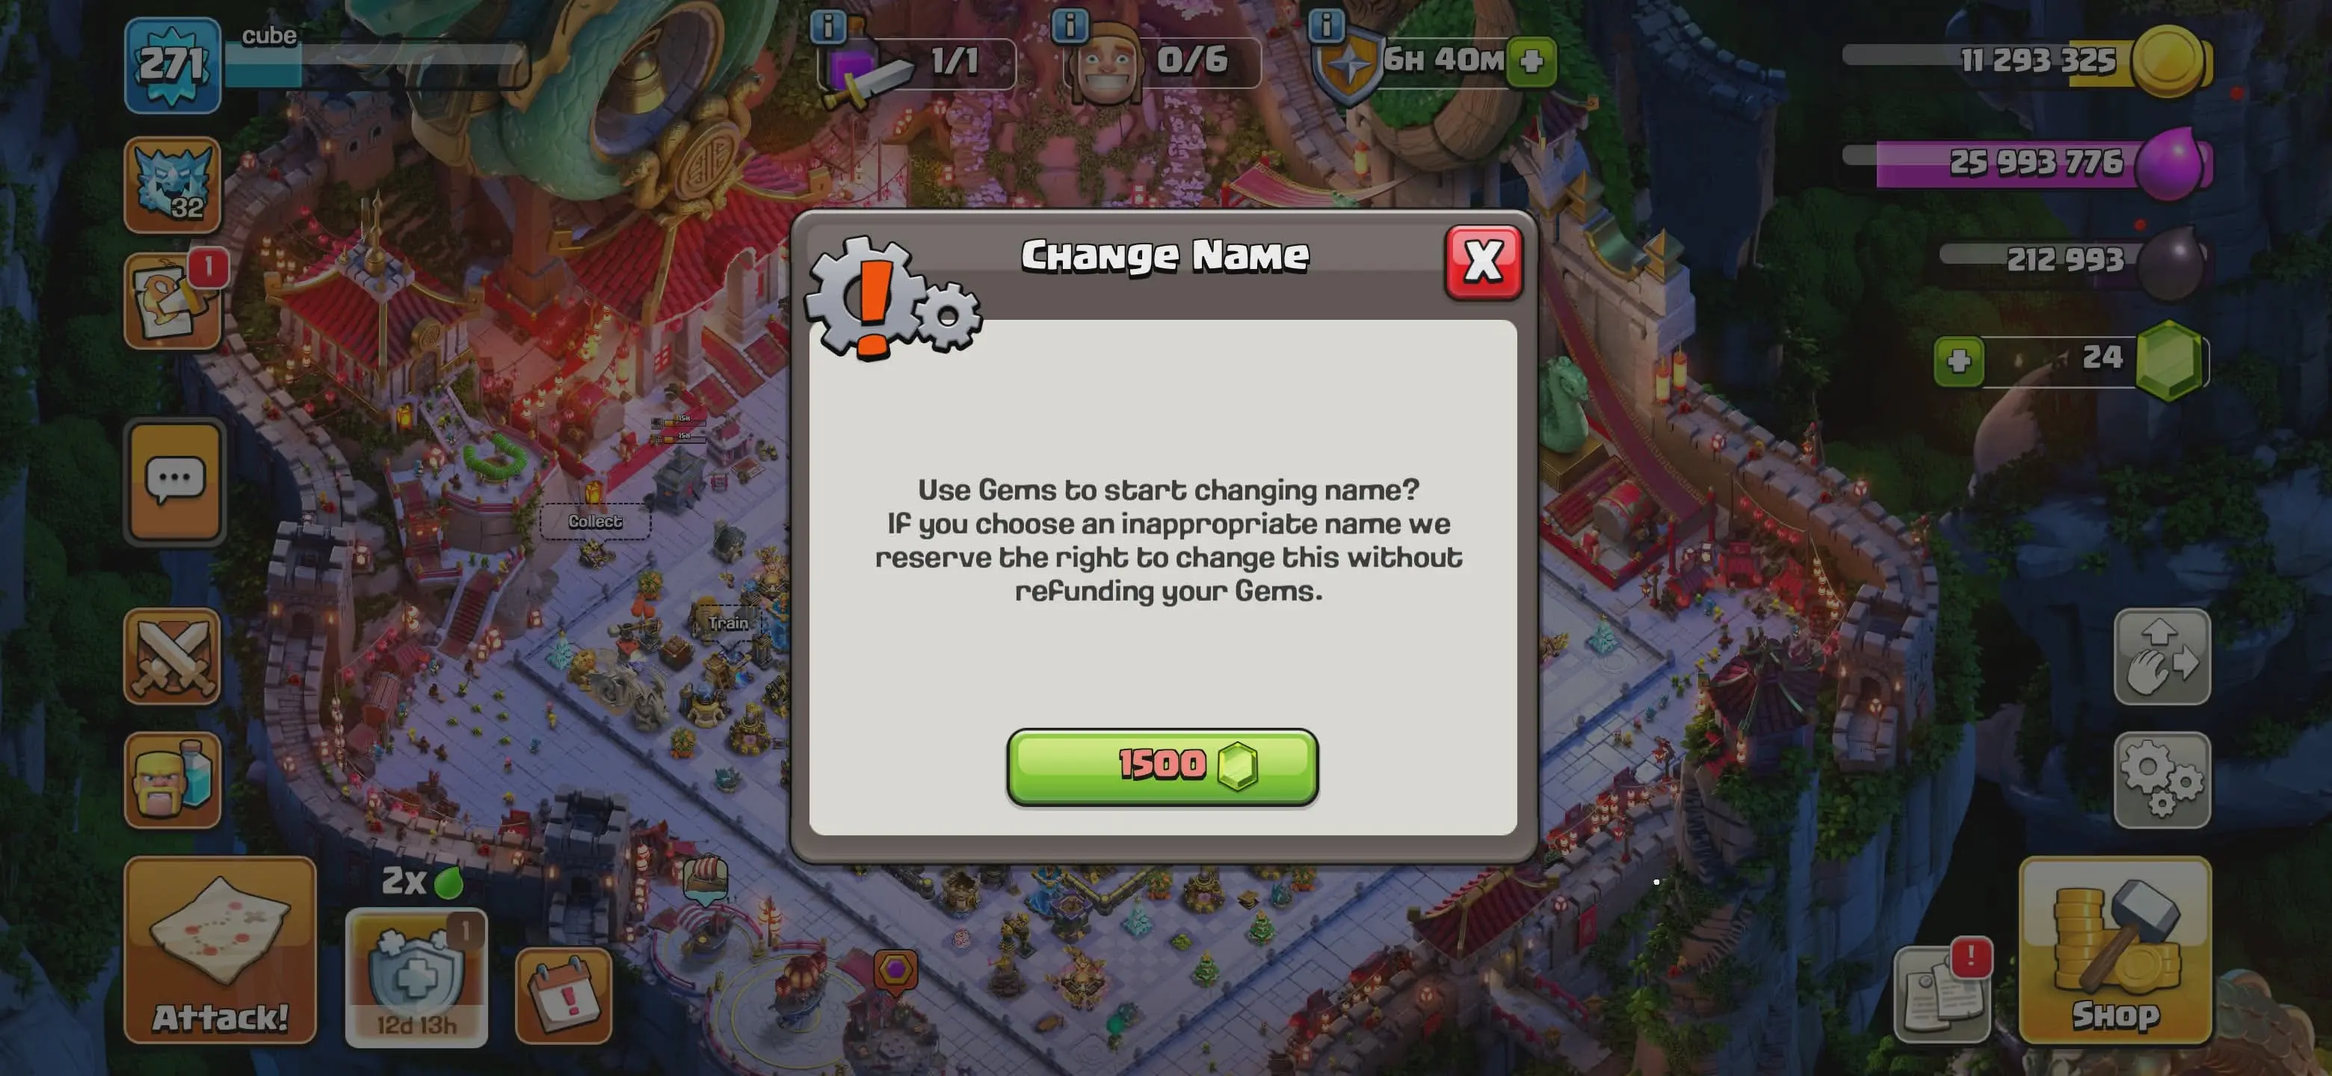Open the crossed swords battle log
The image size is (2332, 1076).
coord(172,656)
